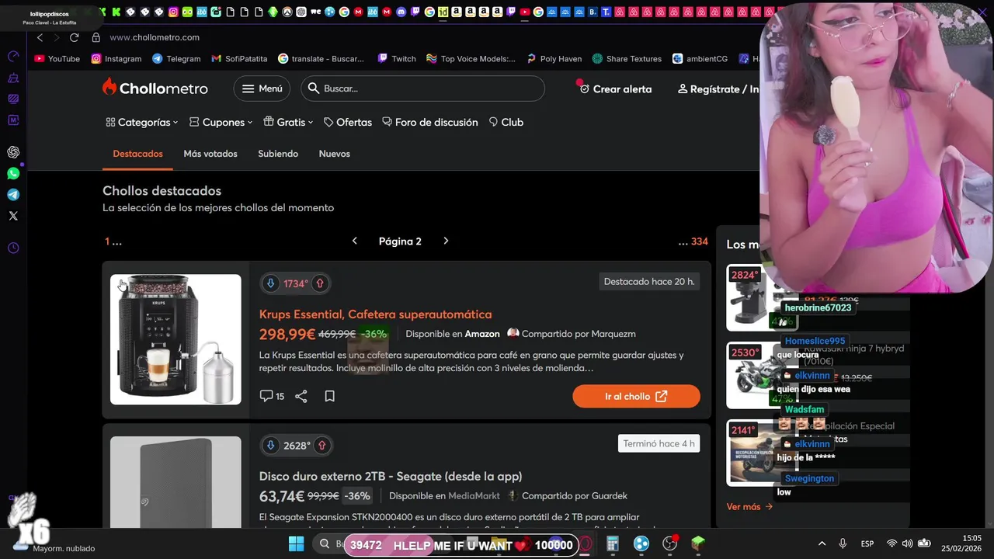Upvote the Seagate disk deal
Image resolution: width=994 pixels, height=559 pixels.
321,446
